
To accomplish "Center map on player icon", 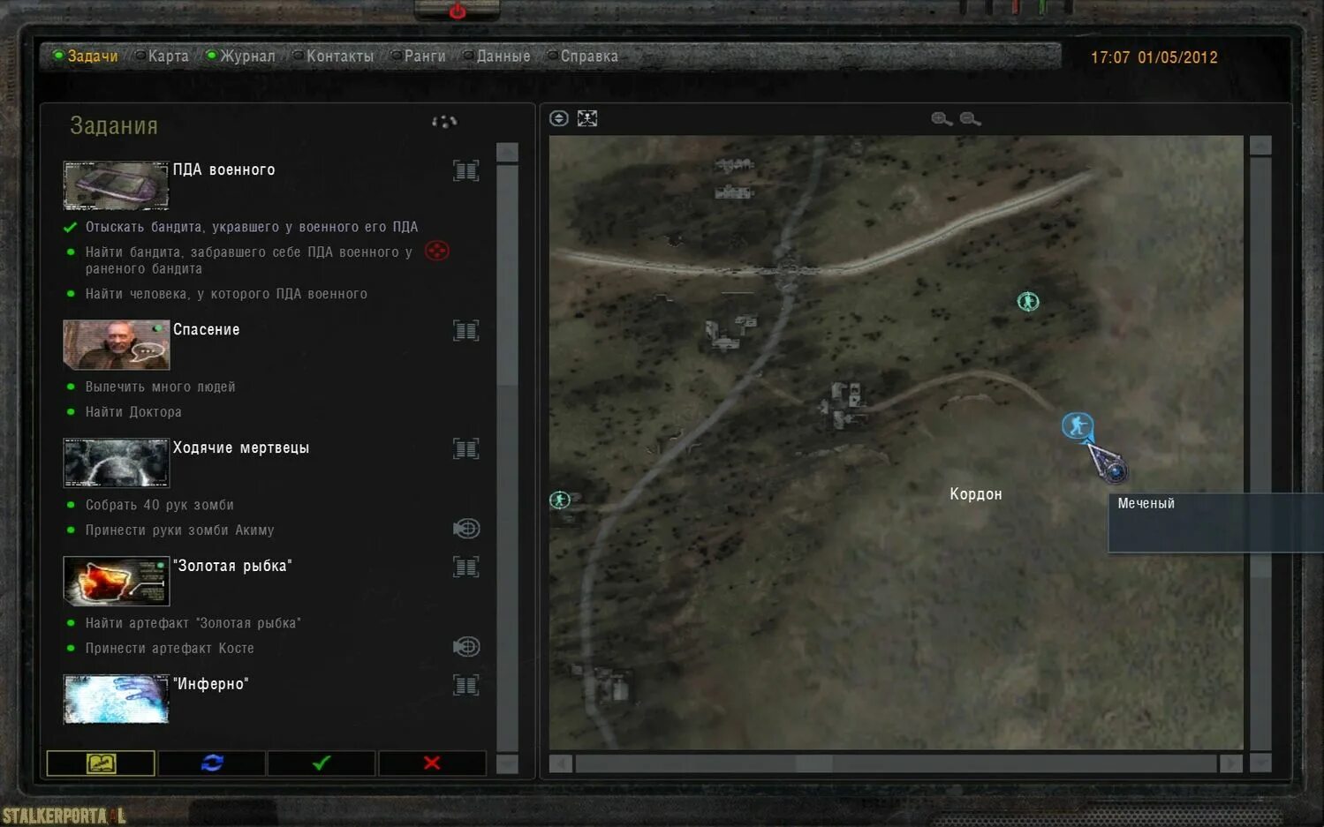I will [x=558, y=118].
